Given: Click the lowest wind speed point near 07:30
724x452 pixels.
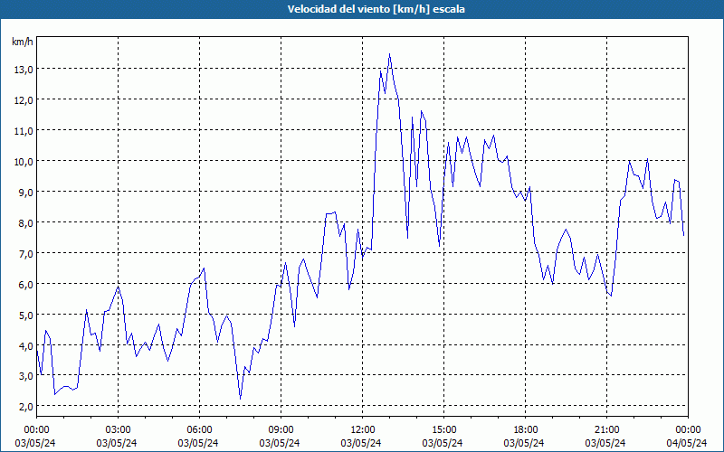Looking at the screenshot, I should 240,399.
